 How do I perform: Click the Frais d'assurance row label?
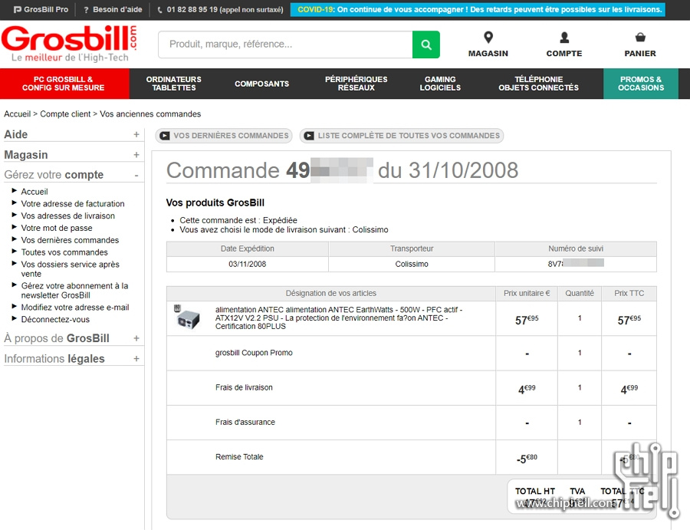pos(245,422)
